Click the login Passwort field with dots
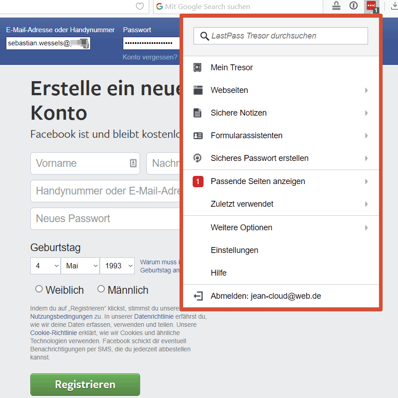 coord(151,43)
